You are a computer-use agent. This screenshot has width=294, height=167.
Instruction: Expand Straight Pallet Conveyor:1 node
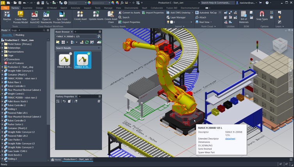pos(2,71)
